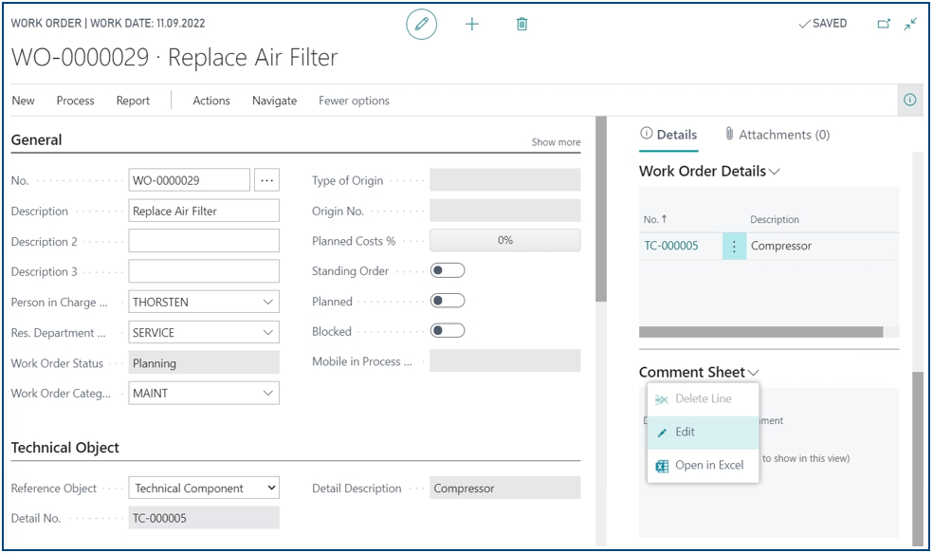This screenshot has width=933, height=553.
Task: Click the plus new record icon
Action: 472,25
